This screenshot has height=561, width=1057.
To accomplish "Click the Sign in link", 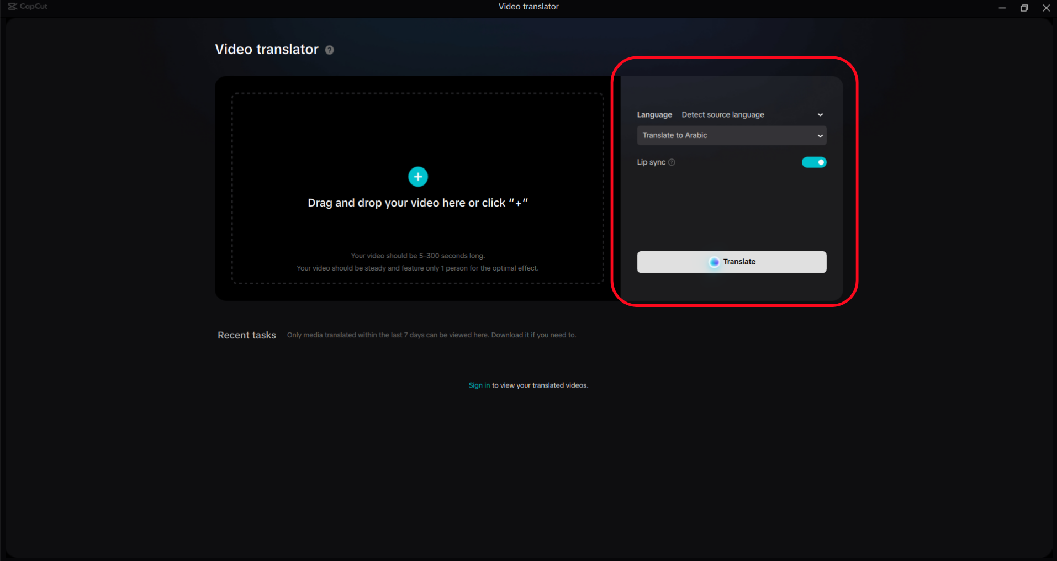I will (x=478, y=385).
